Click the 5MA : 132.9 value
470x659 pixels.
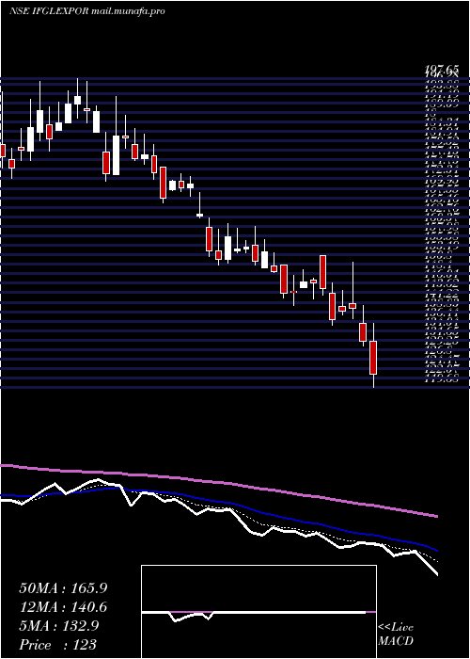click(x=59, y=626)
